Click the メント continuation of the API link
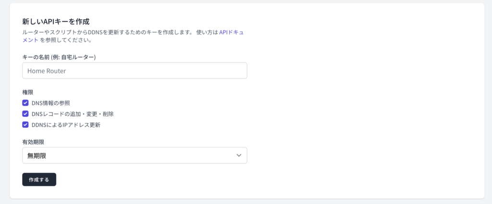The height and width of the screenshot is (204, 492). (x=30, y=40)
